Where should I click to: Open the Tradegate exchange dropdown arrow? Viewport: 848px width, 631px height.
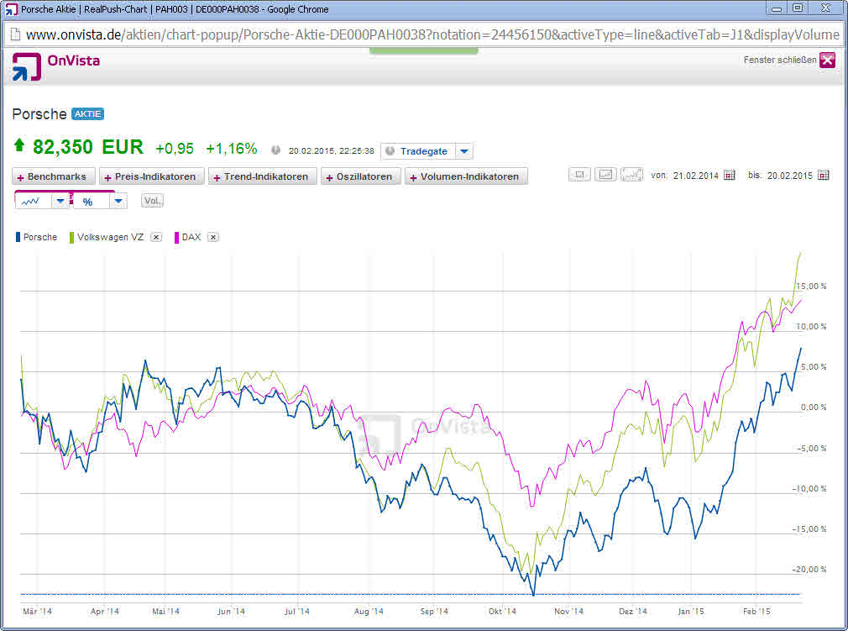click(x=463, y=151)
